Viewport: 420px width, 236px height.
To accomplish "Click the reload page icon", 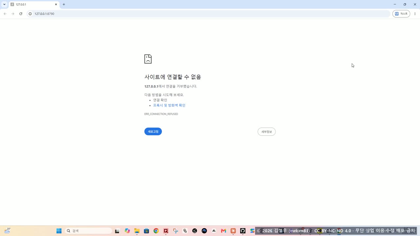I will tap(21, 14).
